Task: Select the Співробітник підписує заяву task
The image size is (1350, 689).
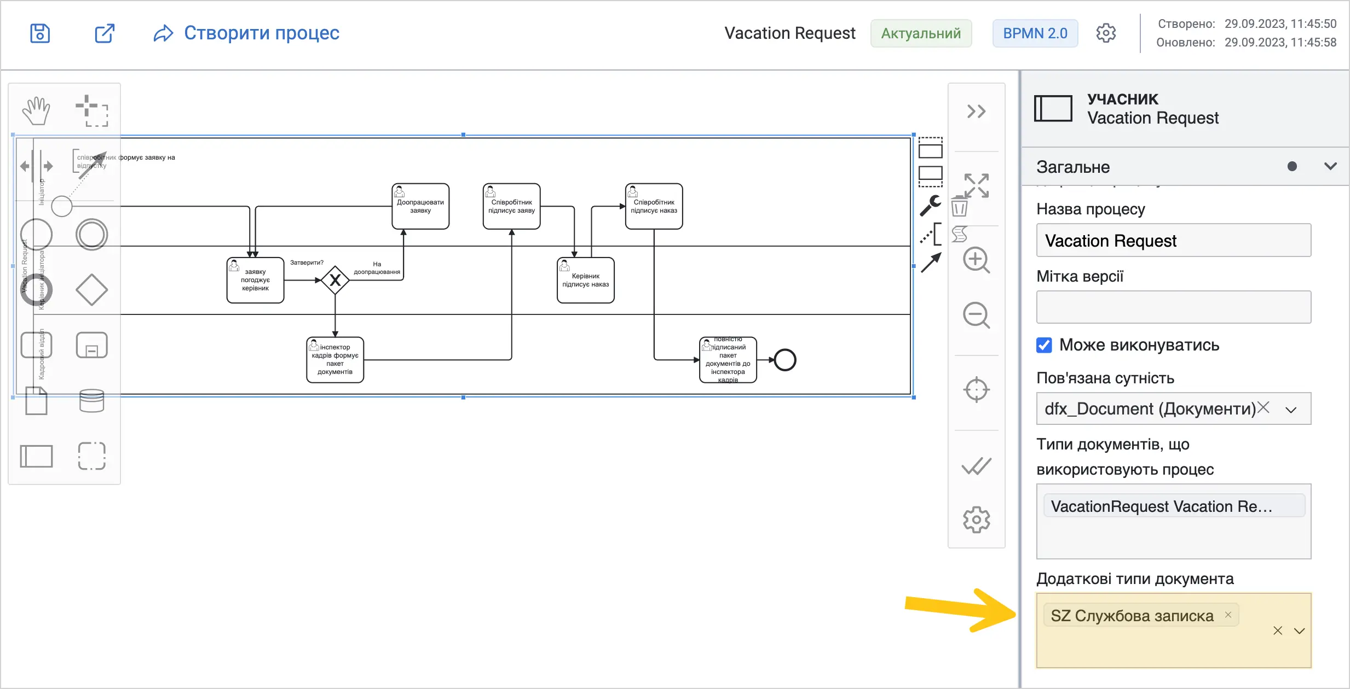Action: (x=511, y=206)
